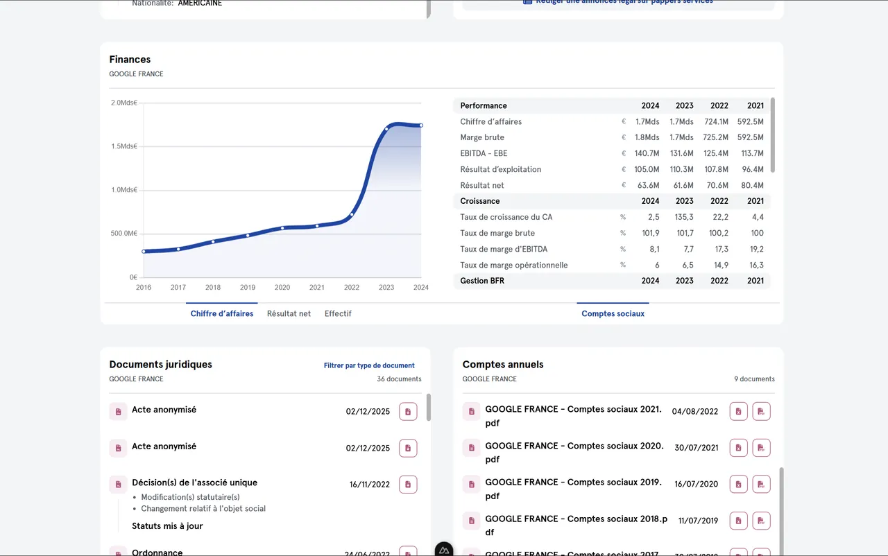Switch chart to Effectif tab
Image resolution: width=888 pixels, height=556 pixels.
click(x=338, y=313)
